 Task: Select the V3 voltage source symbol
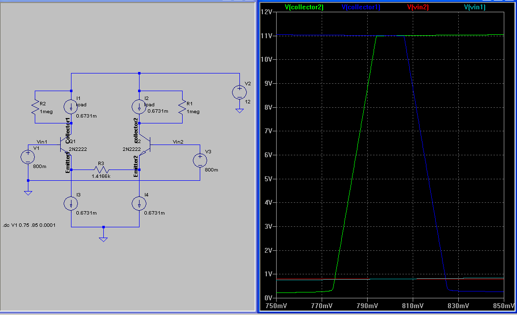tap(200, 161)
